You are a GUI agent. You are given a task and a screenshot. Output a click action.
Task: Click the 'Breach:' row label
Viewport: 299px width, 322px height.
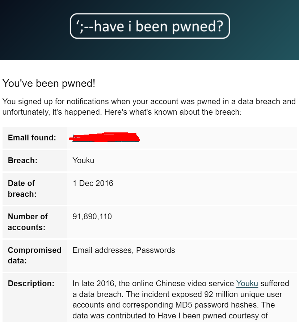point(22,161)
